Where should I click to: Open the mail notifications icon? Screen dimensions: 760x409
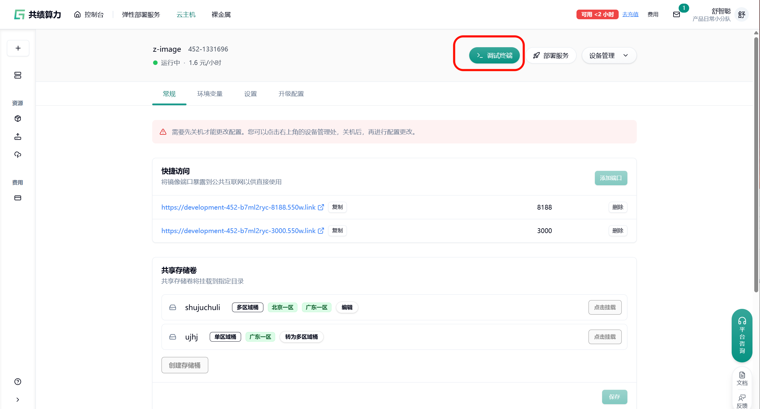pyautogui.click(x=677, y=14)
